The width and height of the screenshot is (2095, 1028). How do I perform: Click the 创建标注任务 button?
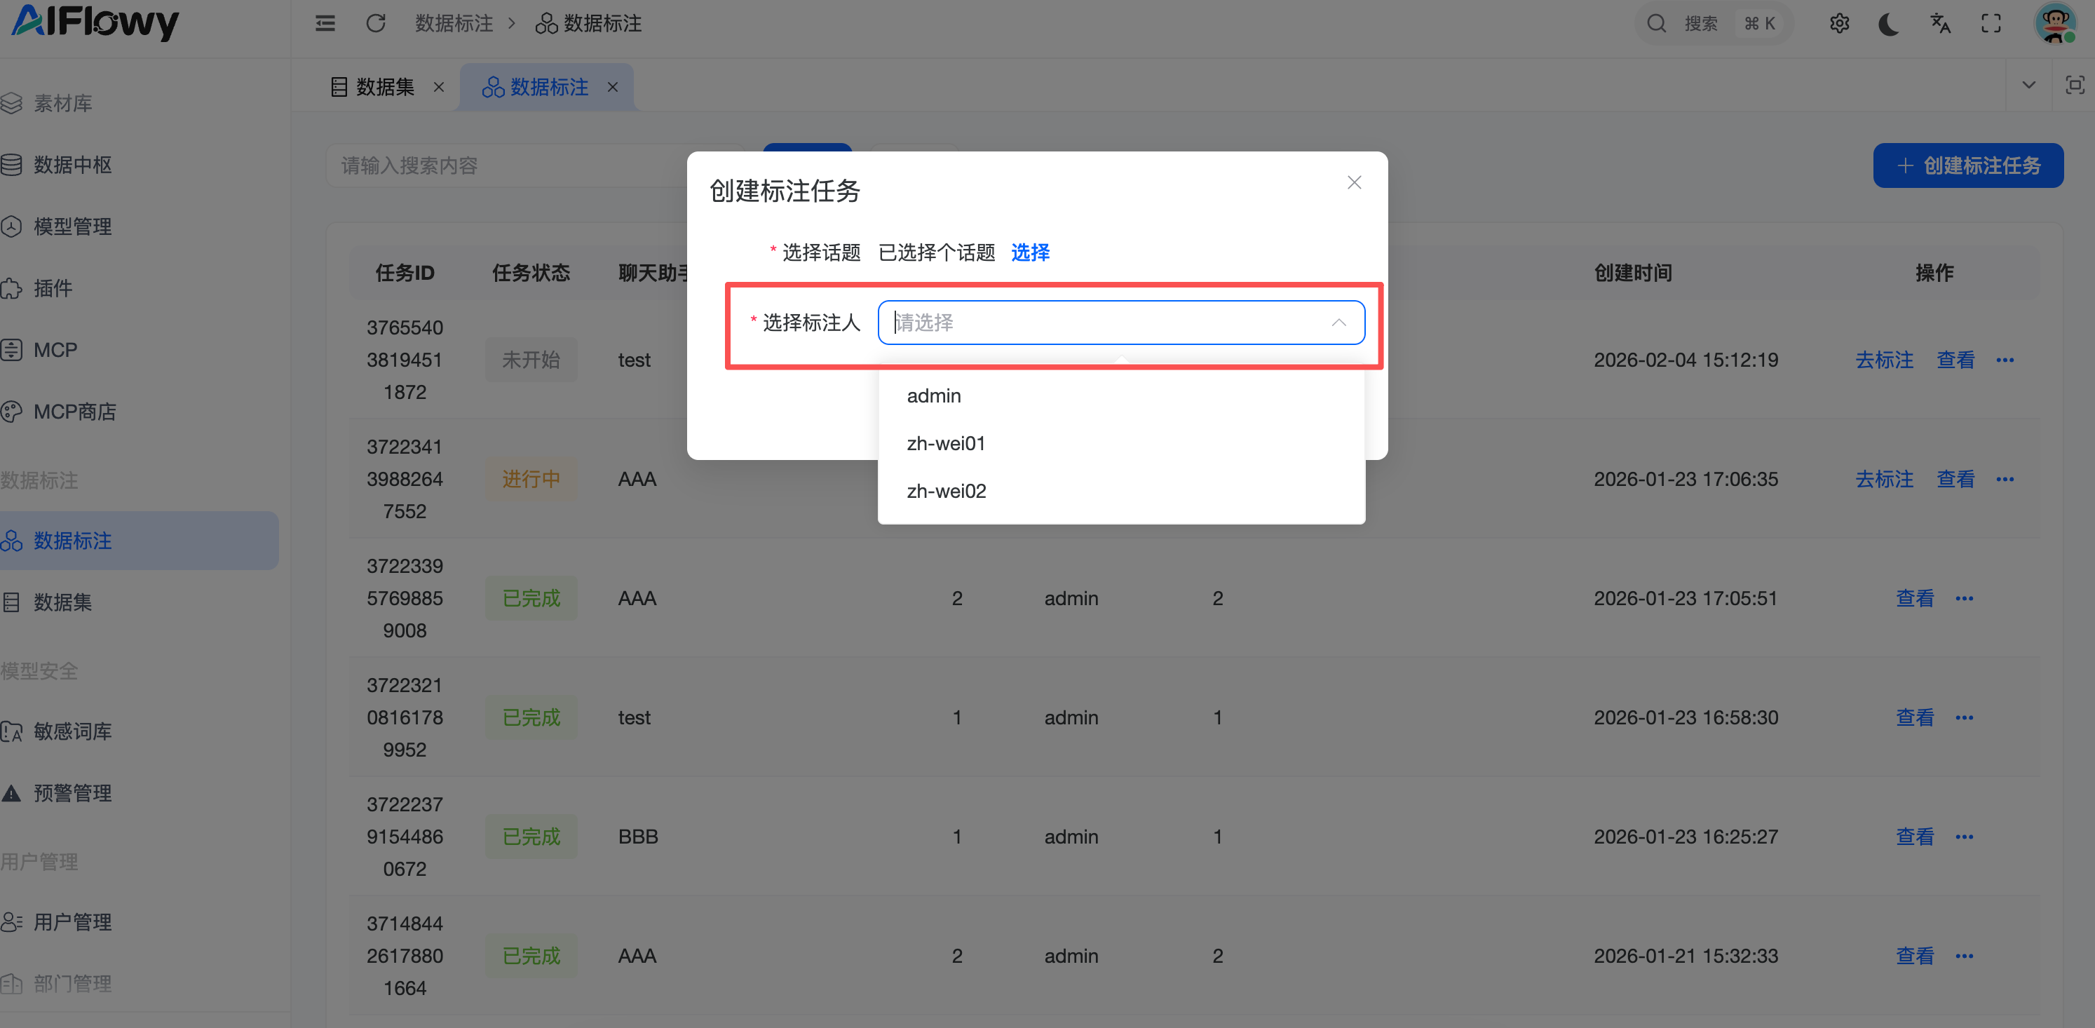(1967, 166)
